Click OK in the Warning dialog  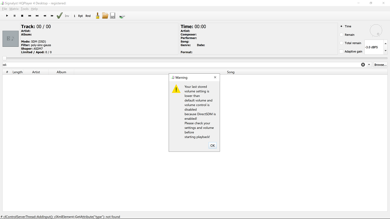pyautogui.click(x=213, y=145)
